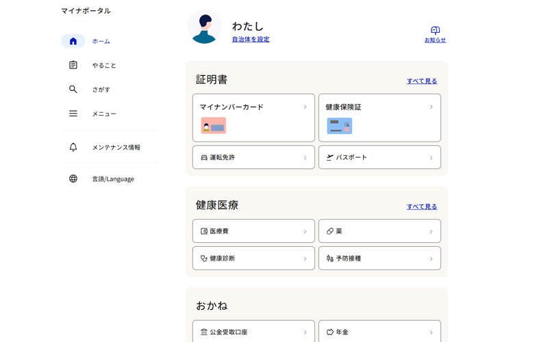This screenshot has width=548, height=342.
Task: Open the やること menu item
Action: pyautogui.click(x=104, y=65)
